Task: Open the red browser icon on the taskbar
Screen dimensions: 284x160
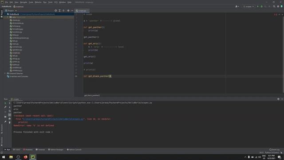Action: pyautogui.click(x=26, y=157)
